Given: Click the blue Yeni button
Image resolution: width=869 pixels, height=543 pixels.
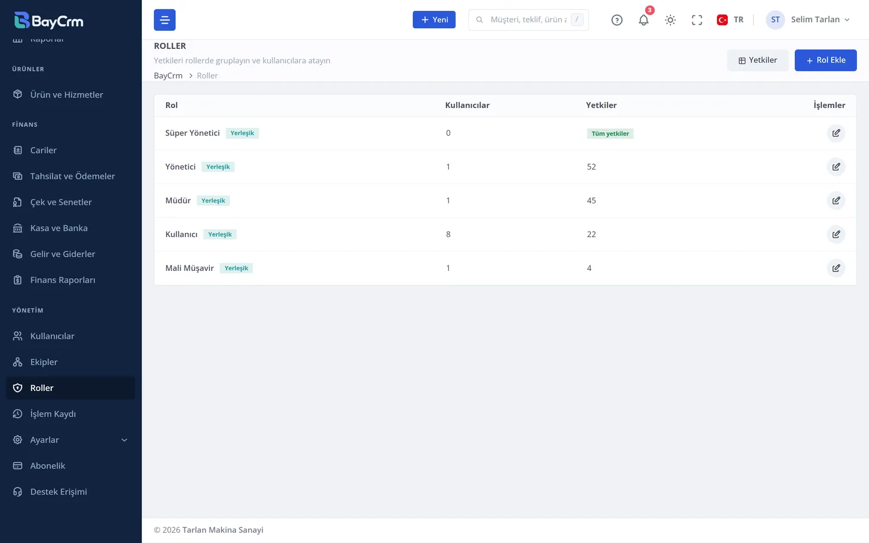Looking at the screenshot, I should (x=434, y=20).
